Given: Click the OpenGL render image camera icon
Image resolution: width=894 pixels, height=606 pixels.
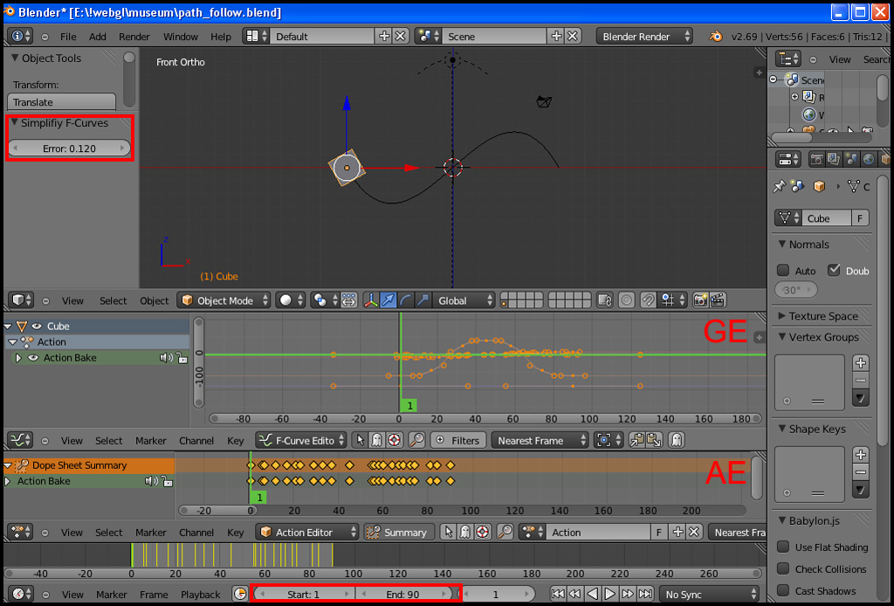Looking at the screenshot, I should pyautogui.click(x=700, y=300).
